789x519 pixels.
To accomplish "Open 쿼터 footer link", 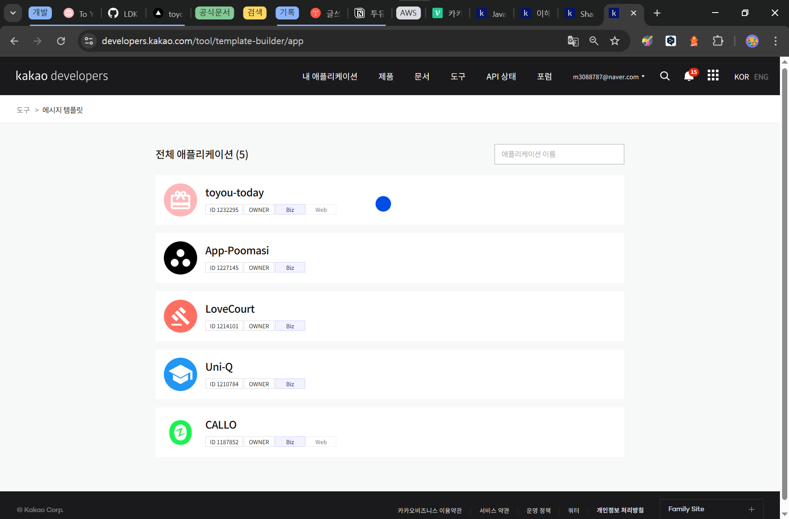I will click(x=573, y=510).
